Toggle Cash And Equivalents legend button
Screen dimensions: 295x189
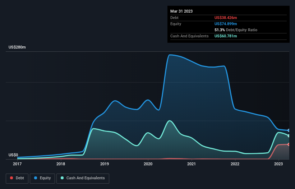pyautogui.click(x=83, y=178)
